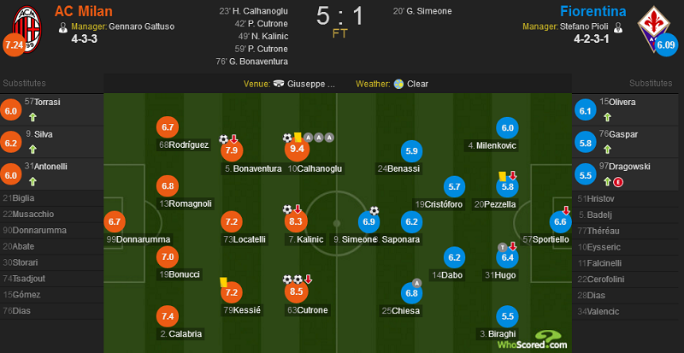684x353 pixels.
Task: Click the green sub-on arrow under Torrasi
Action: 32,117
